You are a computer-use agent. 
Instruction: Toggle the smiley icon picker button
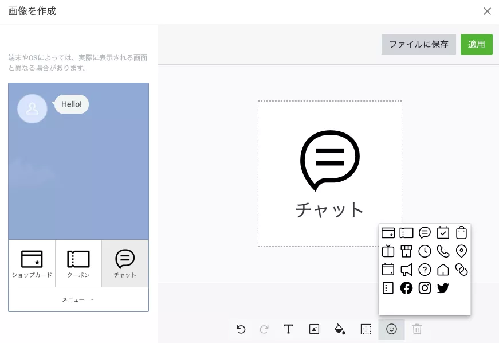coord(391,329)
